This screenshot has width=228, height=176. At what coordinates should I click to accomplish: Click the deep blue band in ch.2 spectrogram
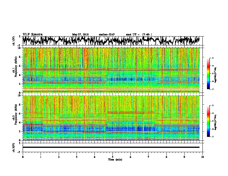(111, 129)
